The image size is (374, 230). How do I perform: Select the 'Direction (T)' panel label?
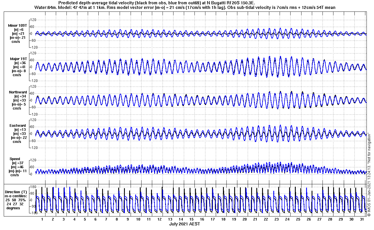tap(16, 192)
